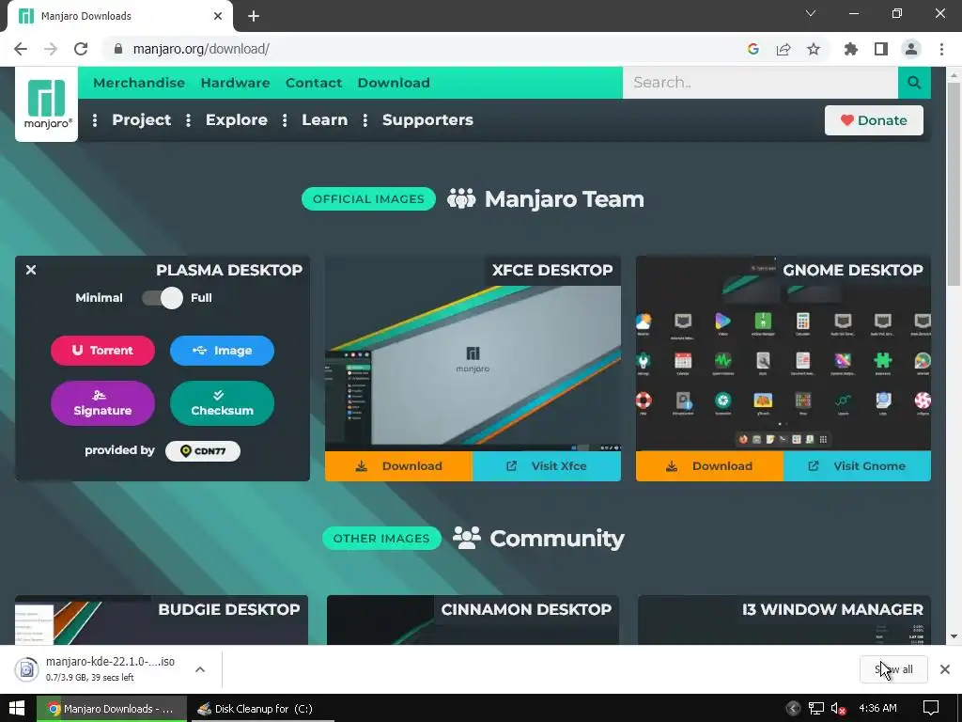The image size is (962, 722).
Task: Download Plasma via Torrent
Action: tap(102, 351)
